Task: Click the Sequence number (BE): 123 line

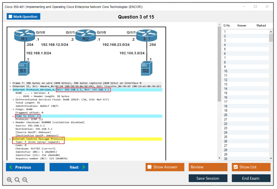Action: 41,158
